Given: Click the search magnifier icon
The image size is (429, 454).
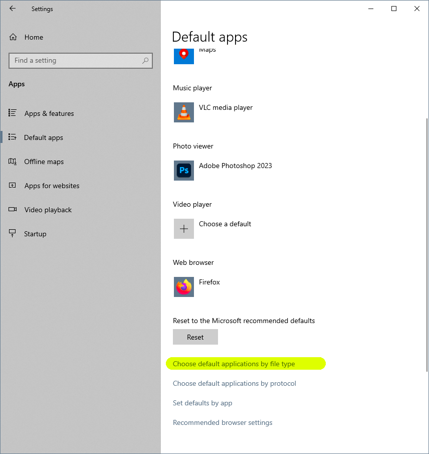Looking at the screenshot, I should 145,60.
